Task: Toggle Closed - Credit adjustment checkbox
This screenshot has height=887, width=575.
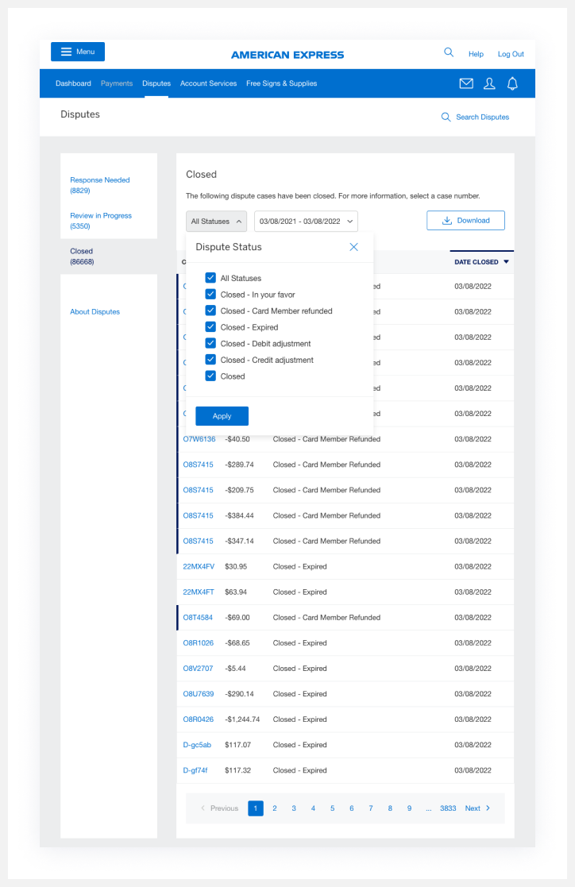Action: [x=210, y=360]
